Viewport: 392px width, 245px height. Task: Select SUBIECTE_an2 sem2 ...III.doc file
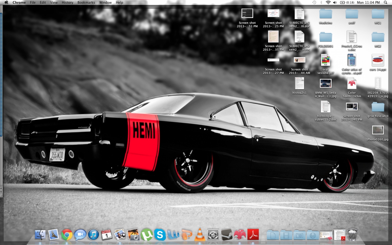[x=300, y=14]
